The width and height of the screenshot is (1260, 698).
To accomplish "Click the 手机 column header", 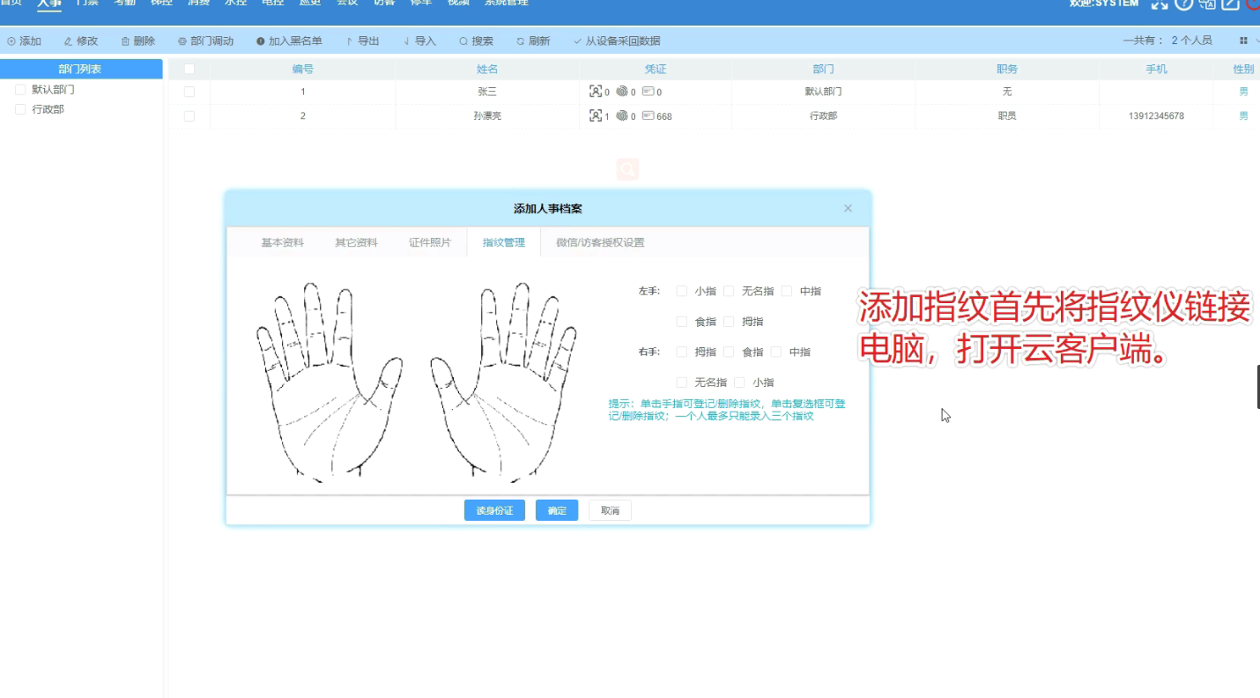I will coord(1156,69).
